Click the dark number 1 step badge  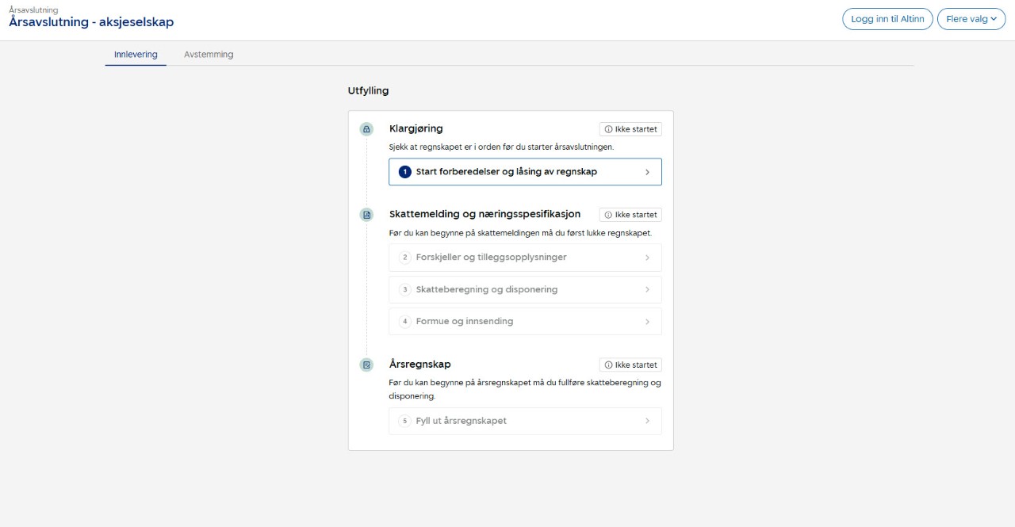coord(405,172)
